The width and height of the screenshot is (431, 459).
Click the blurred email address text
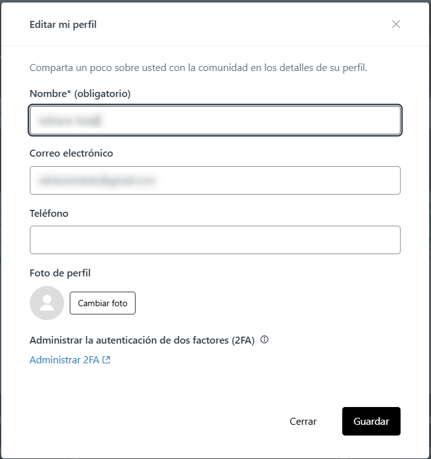(96, 181)
